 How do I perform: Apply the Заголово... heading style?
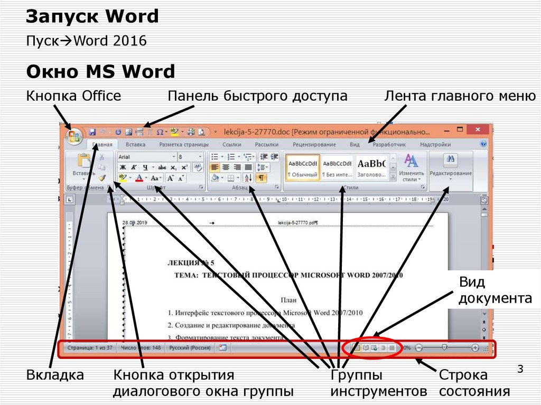[x=371, y=168]
